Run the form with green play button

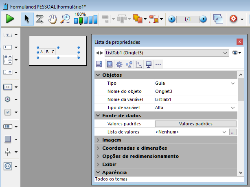point(10,19)
